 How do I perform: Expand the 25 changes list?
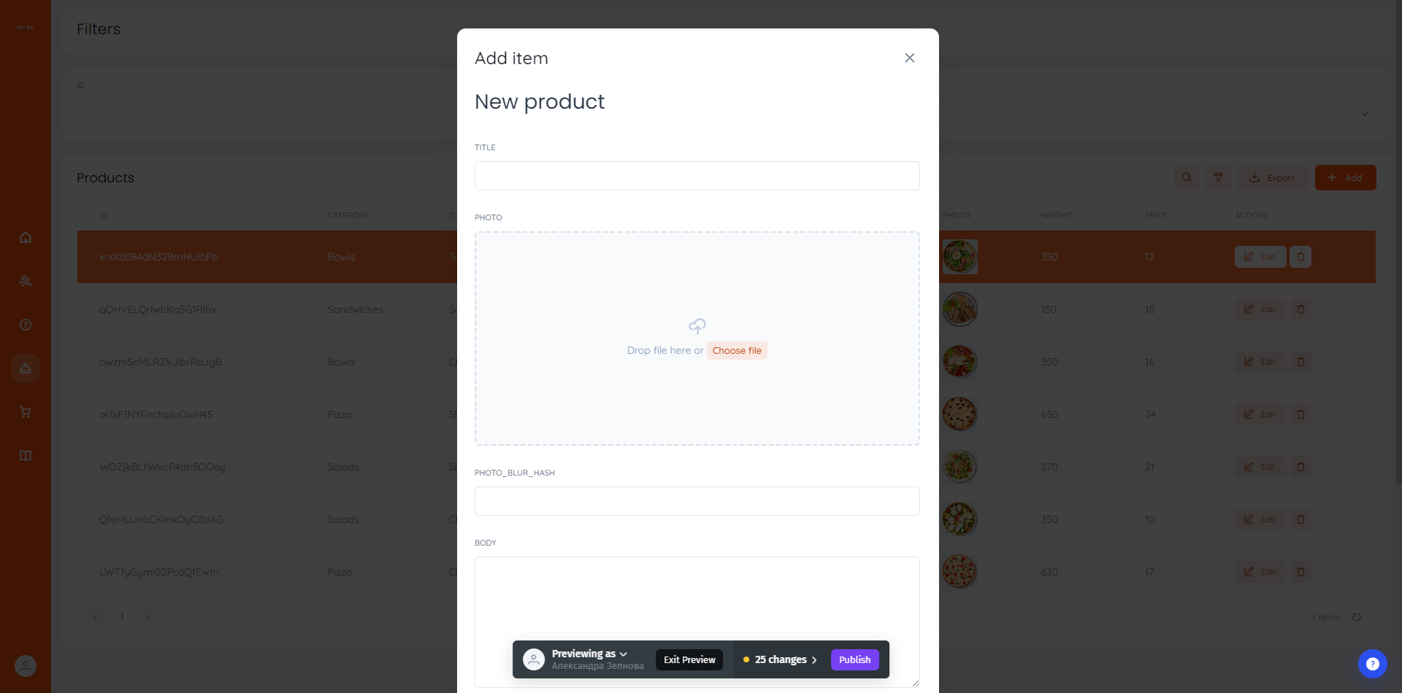[x=781, y=659]
